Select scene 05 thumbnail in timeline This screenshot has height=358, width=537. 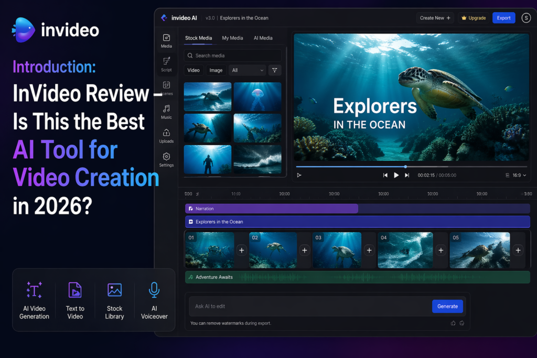(480, 250)
